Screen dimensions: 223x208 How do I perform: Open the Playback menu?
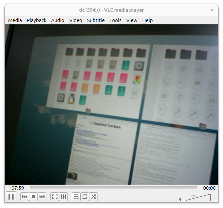pos(36,20)
